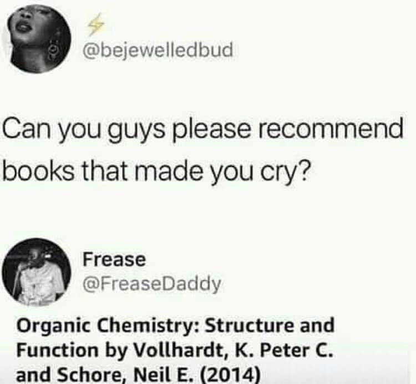Click the tweet line 'Can you guys please recommend'
Screen dimensions: 416x384
(203, 129)
